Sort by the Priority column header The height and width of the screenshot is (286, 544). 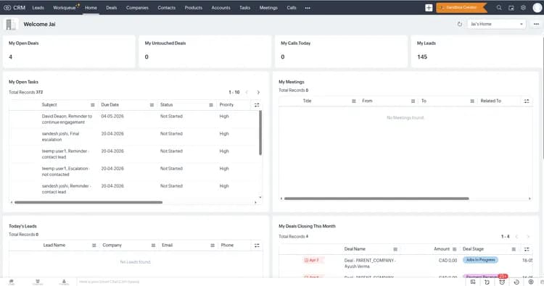[226, 105]
